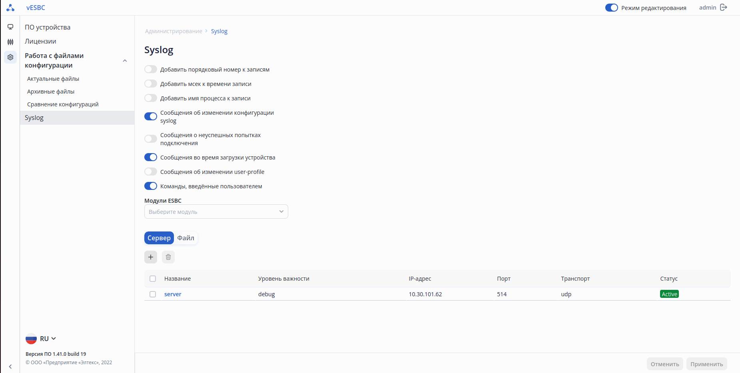This screenshot has width=740, height=373.
Task: Open the server entry link
Action: click(x=173, y=294)
